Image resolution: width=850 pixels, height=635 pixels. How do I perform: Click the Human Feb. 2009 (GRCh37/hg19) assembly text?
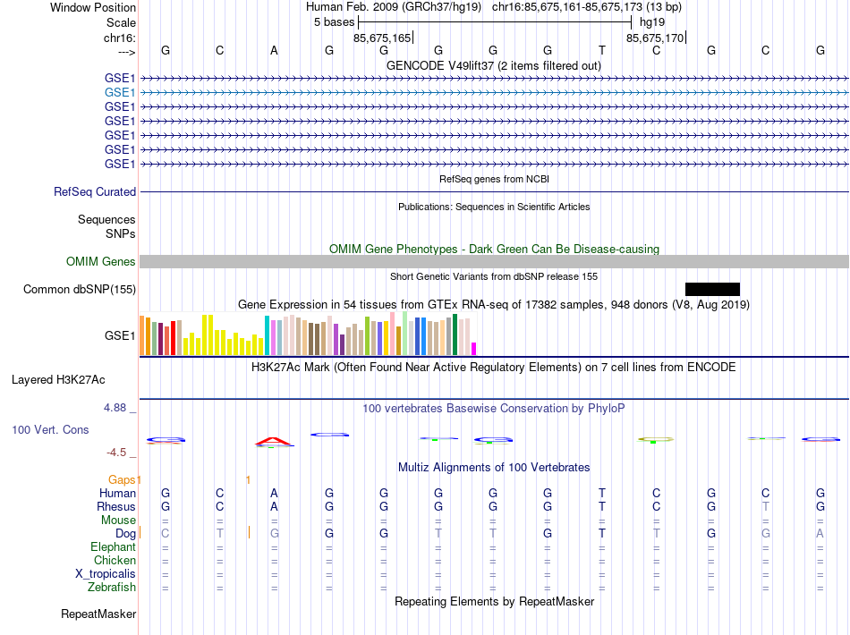coord(394,7)
